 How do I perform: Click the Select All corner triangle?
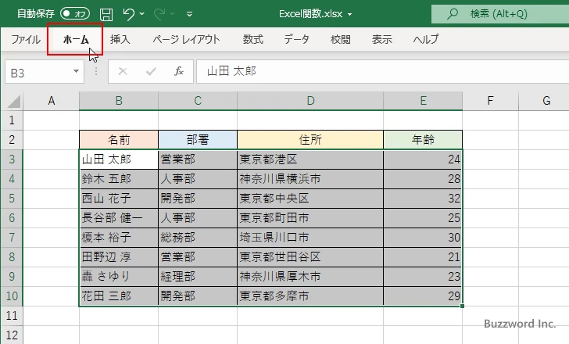click(13, 101)
